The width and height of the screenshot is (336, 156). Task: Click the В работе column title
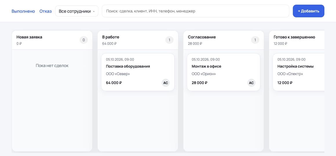click(111, 37)
